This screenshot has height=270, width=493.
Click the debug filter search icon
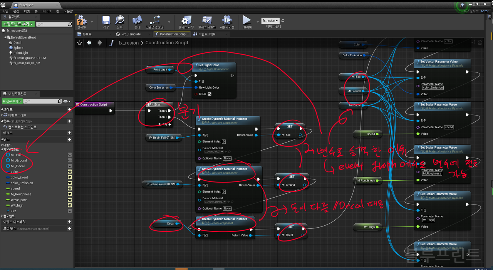tap(283, 20)
